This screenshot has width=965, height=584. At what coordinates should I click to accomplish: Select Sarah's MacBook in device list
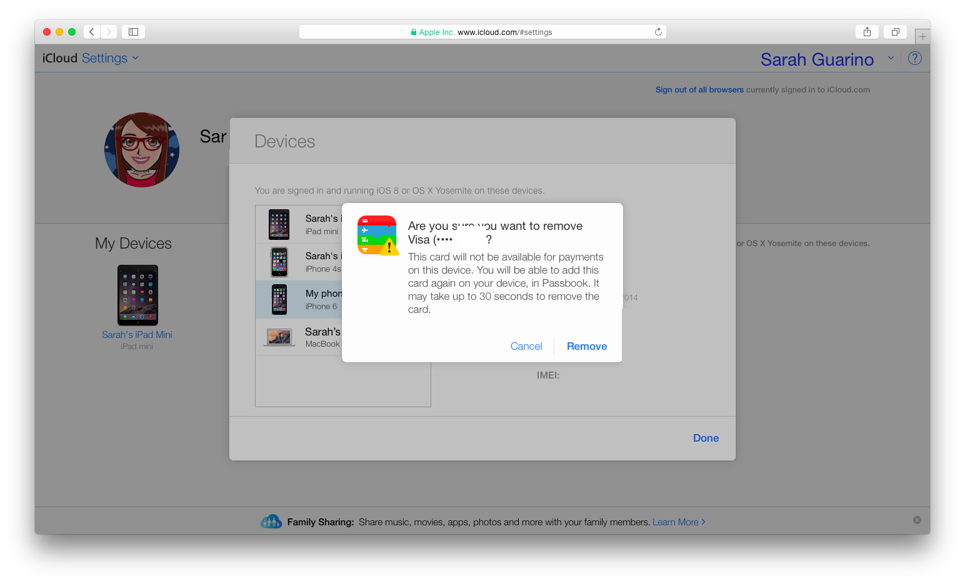coord(300,337)
